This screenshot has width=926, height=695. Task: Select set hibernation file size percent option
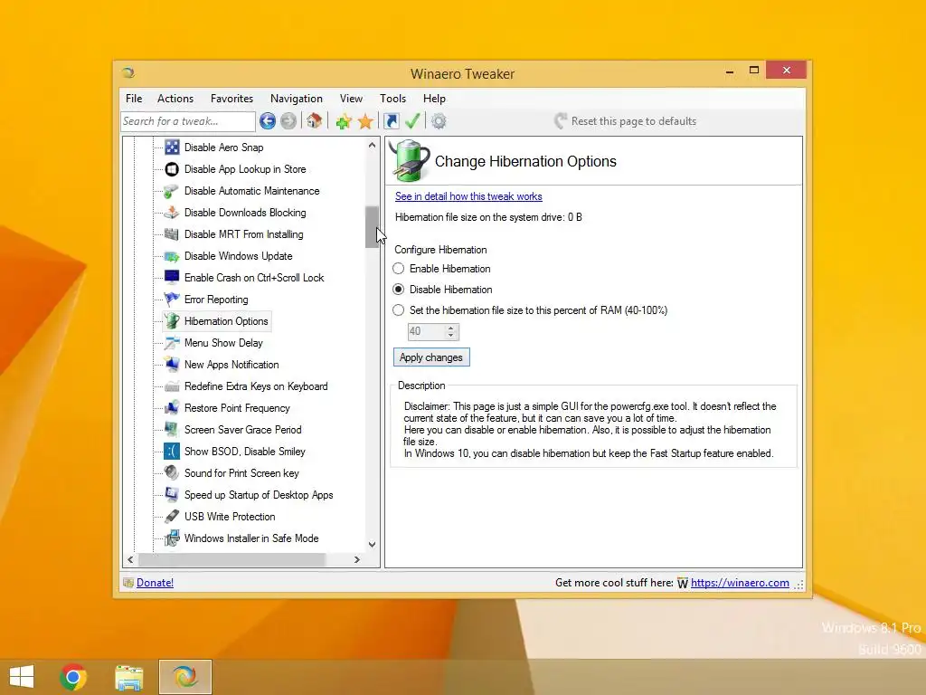[x=399, y=309]
